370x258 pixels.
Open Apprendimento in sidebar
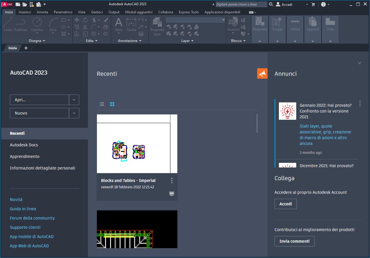25,156
